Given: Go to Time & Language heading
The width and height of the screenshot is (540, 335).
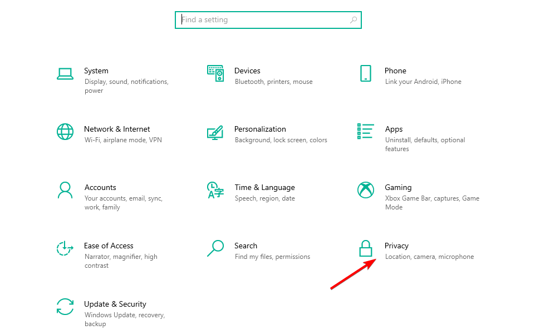Looking at the screenshot, I should 264,188.
